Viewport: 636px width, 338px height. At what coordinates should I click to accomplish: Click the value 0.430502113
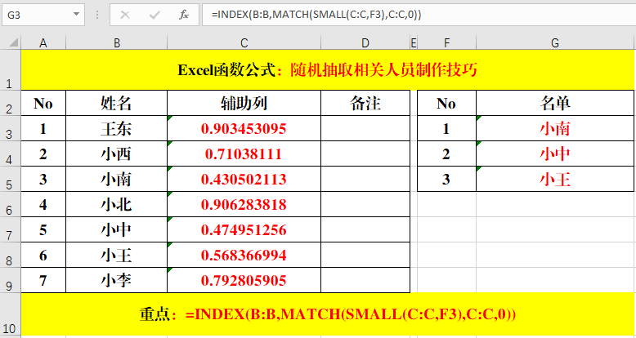click(244, 179)
